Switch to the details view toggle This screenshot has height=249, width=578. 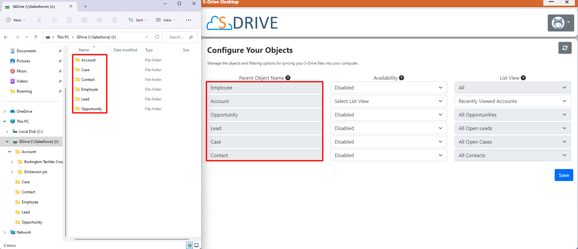click(x=190, y=245)
